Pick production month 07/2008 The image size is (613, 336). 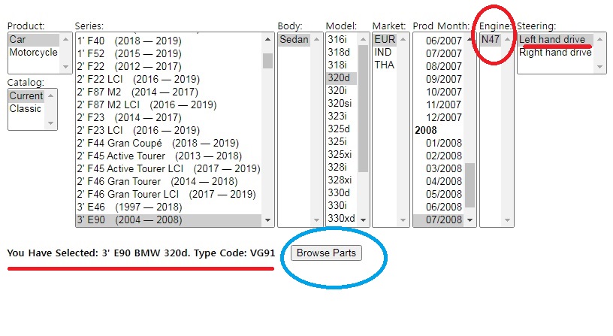[x=439, y=219]
